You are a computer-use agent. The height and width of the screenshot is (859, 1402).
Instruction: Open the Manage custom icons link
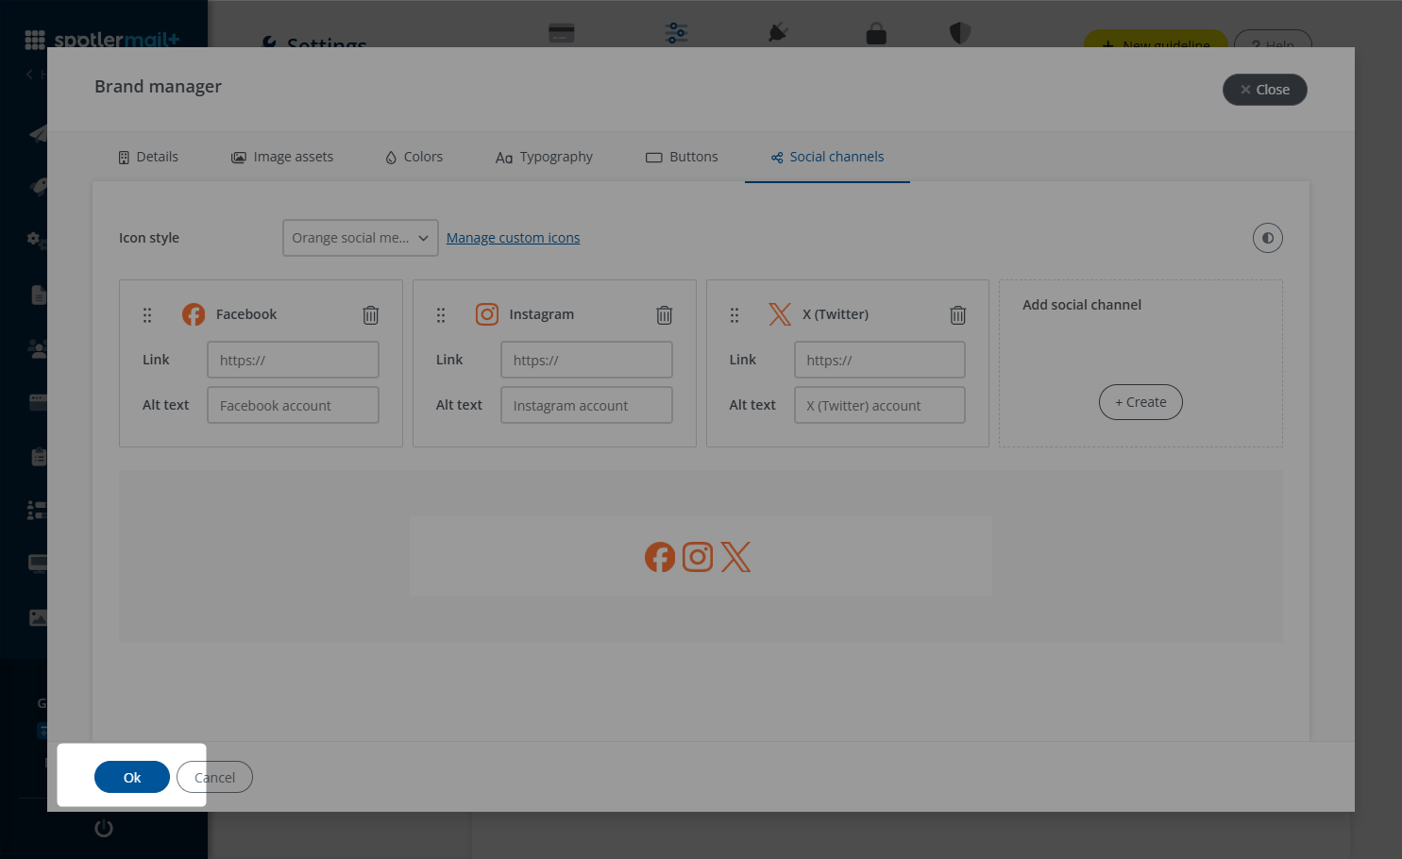tap(513, 238)
